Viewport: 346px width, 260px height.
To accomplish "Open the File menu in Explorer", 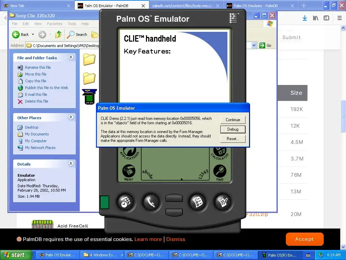I will (15, 24).
